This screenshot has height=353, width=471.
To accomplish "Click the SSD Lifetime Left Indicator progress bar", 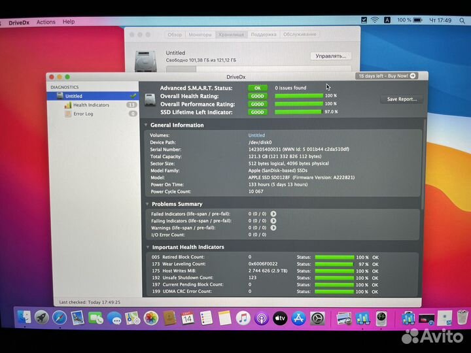I will point(299,112).
